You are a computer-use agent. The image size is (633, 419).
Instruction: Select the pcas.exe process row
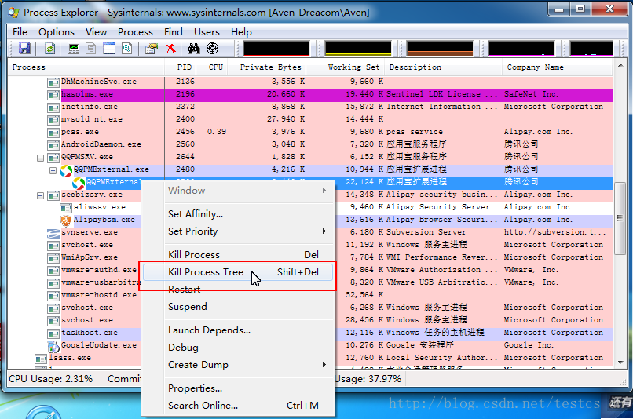(x=310, y=132)
